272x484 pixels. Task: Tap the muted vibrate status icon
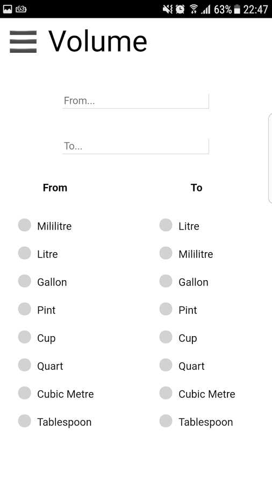(168, 9)
